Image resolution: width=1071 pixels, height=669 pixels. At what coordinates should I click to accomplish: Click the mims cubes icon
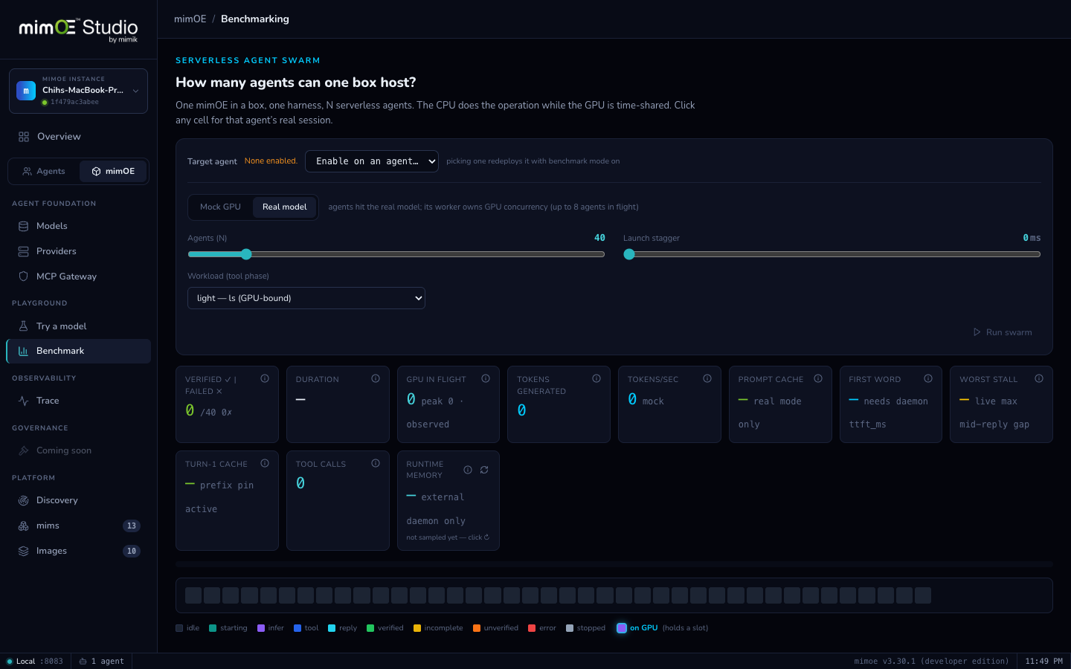[24, 526]
